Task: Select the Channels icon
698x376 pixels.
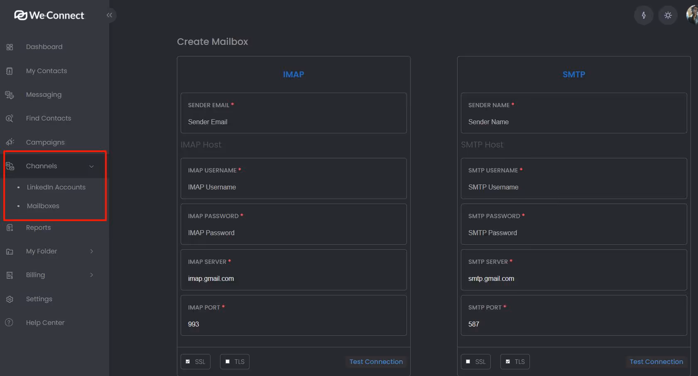Action: 10,166
